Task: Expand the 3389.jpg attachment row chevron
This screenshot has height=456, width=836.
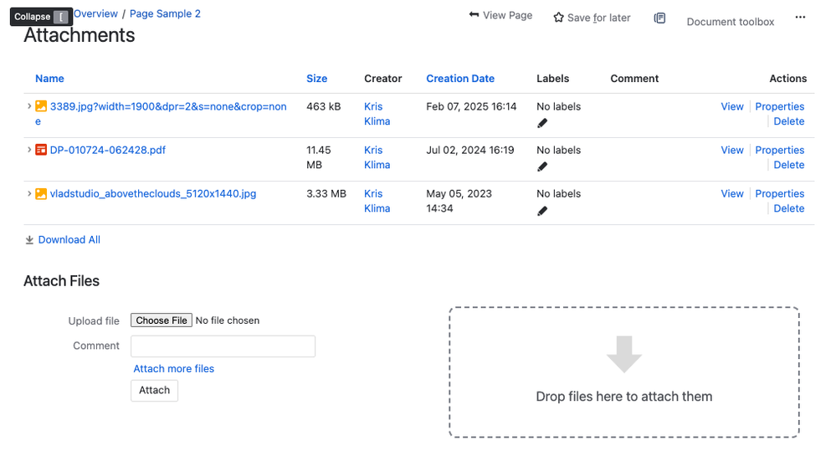Action: tap(28, 106)
